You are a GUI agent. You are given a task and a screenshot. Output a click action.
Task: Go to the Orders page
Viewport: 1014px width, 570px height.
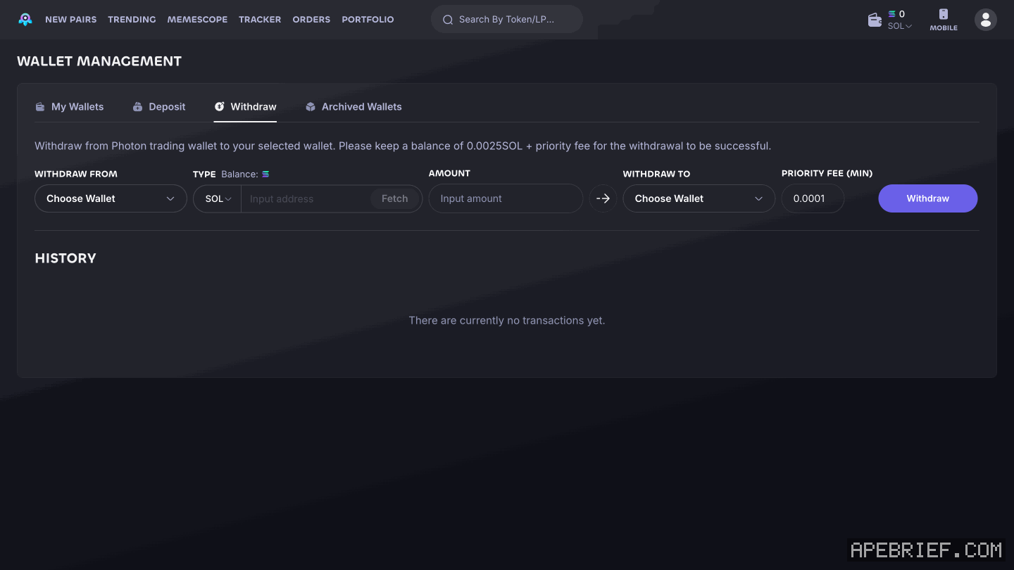tap(311, 20)
